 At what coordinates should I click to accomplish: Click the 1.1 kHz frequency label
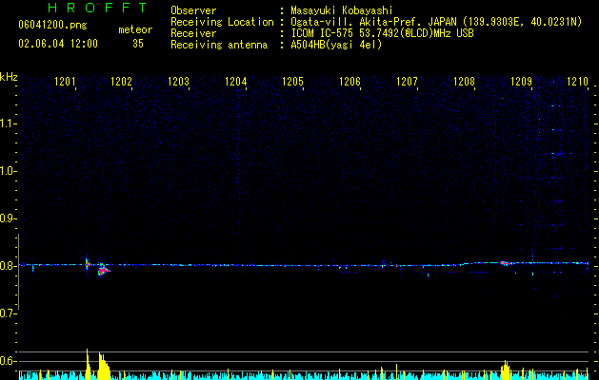tap(9, 123)
